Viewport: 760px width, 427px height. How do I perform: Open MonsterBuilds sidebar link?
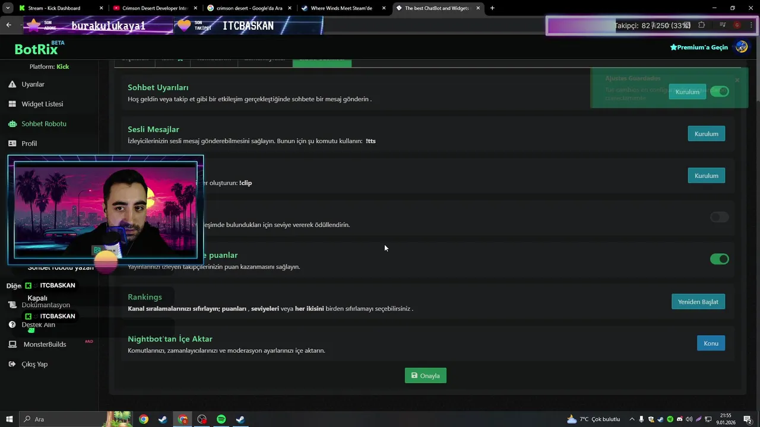(x=45, y=345)
